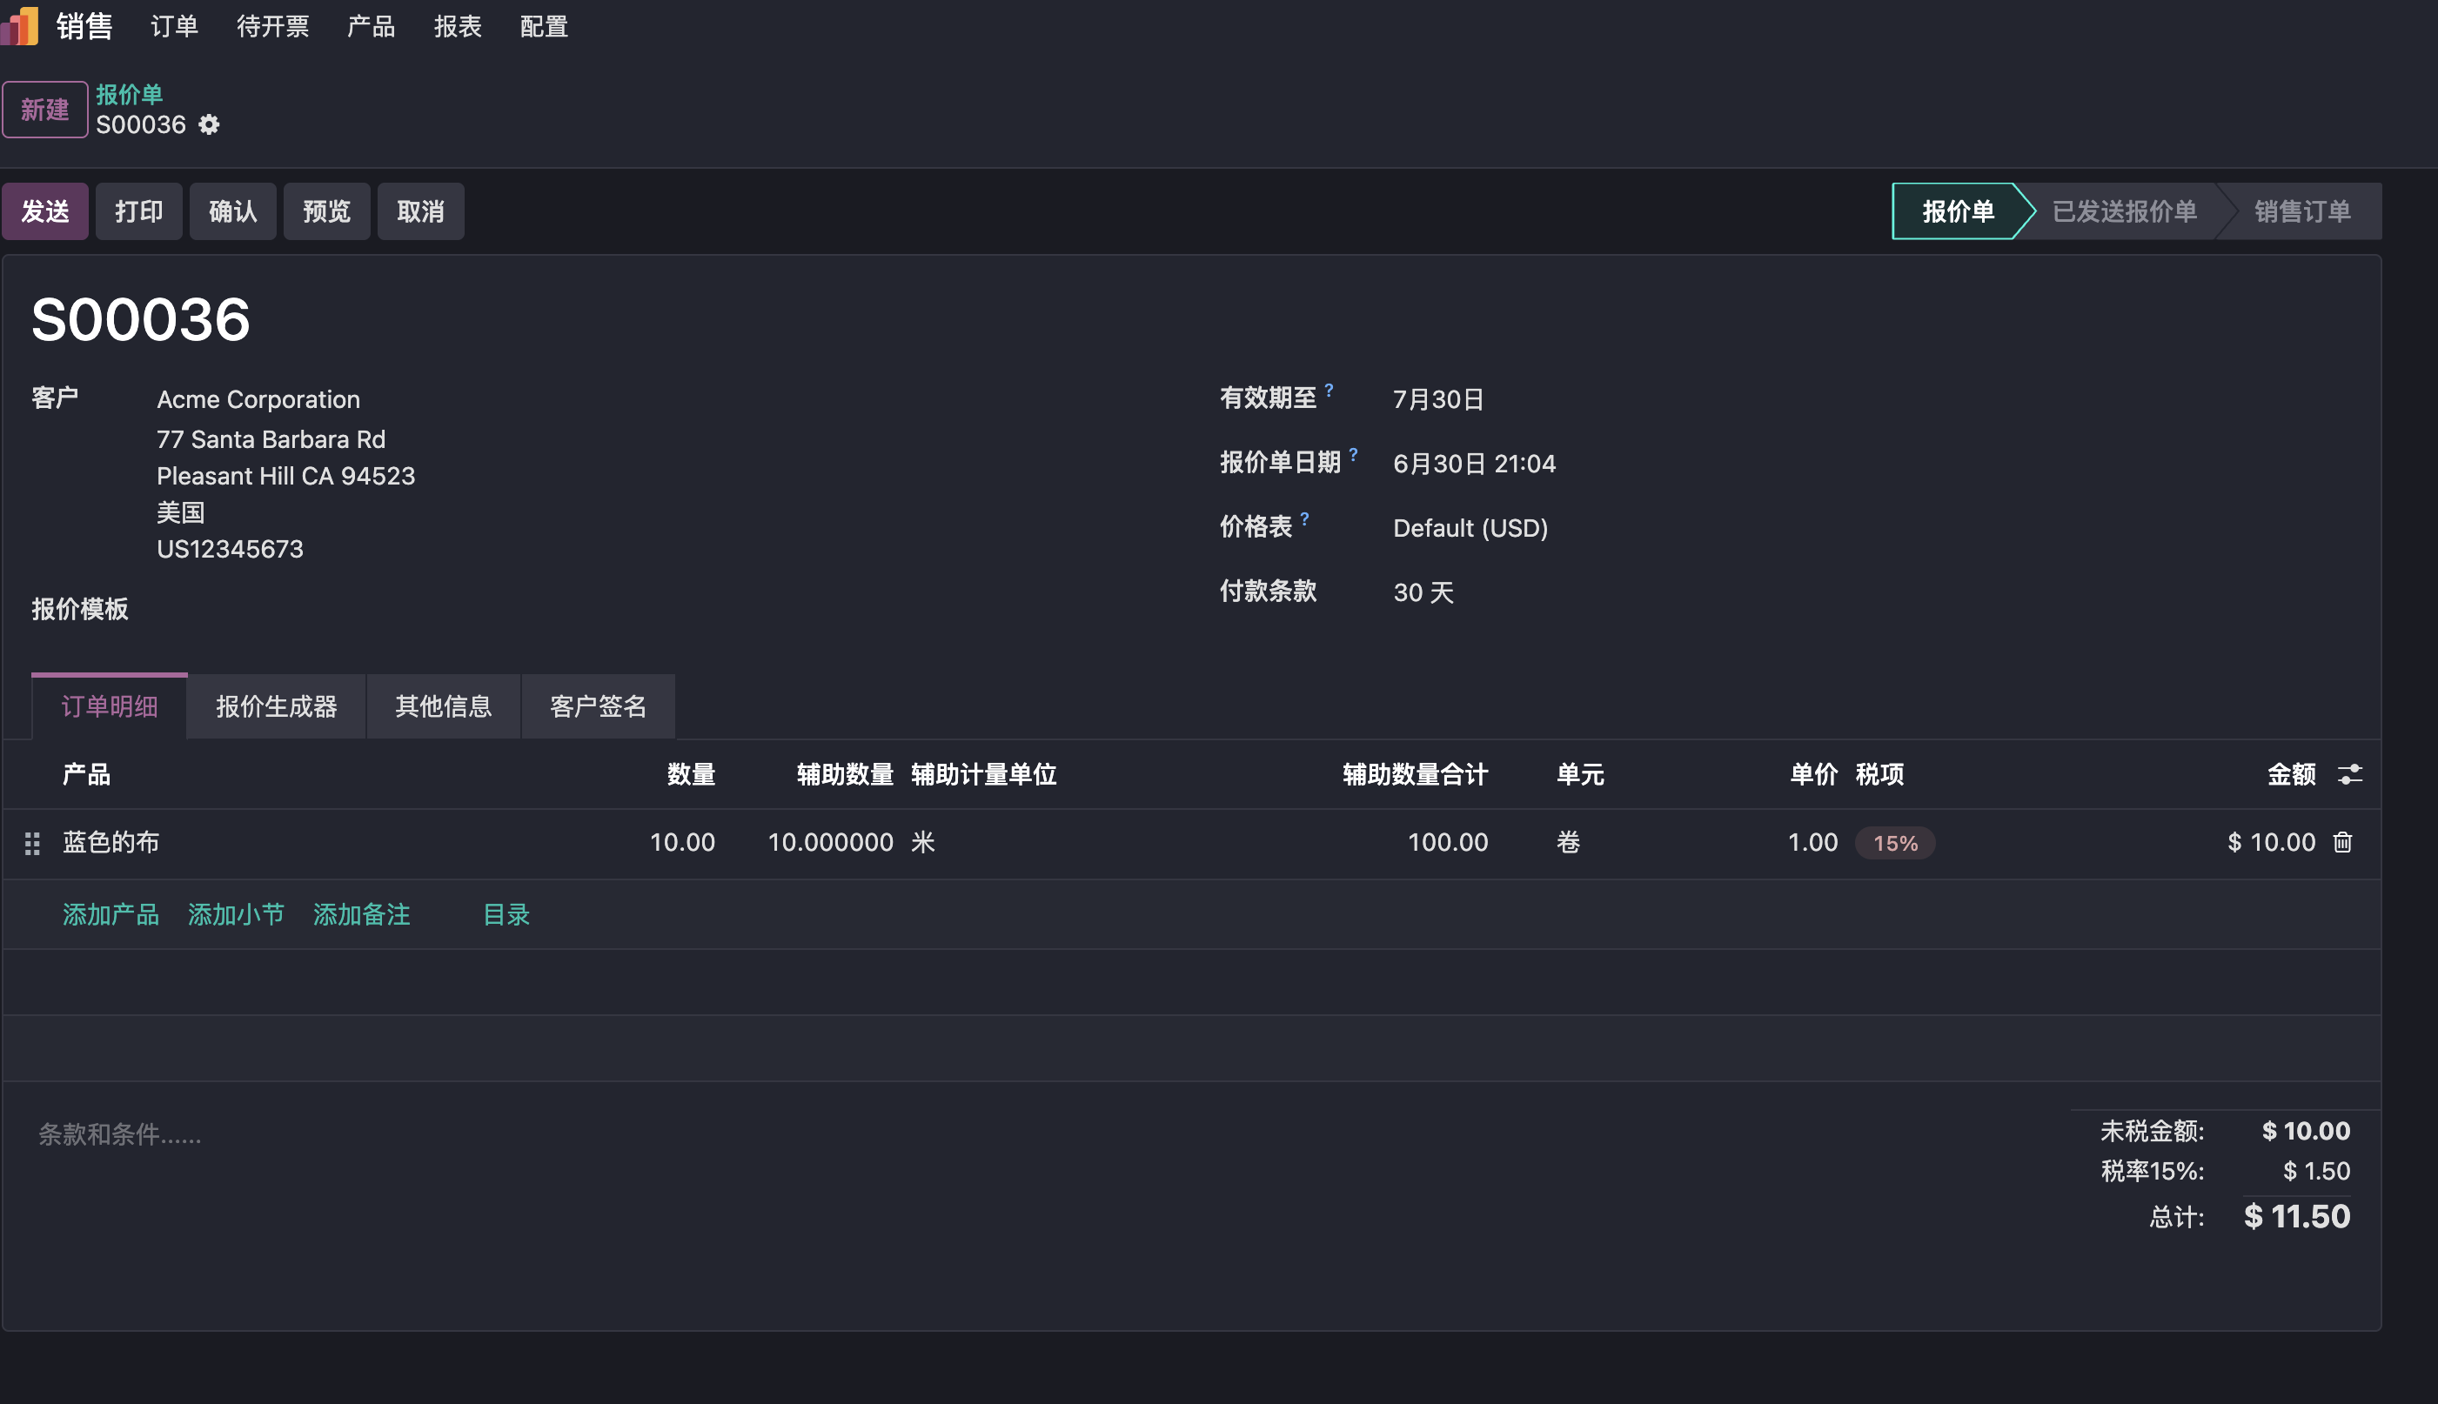Click the 发送 button

coord(45,211)
